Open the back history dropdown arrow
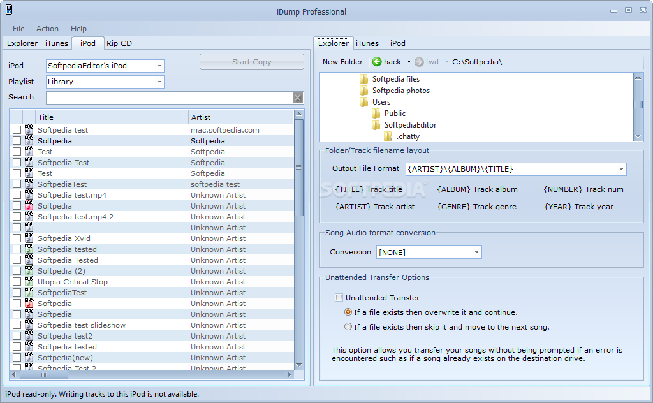Screen dimensions: 653x403 (409, 62)
